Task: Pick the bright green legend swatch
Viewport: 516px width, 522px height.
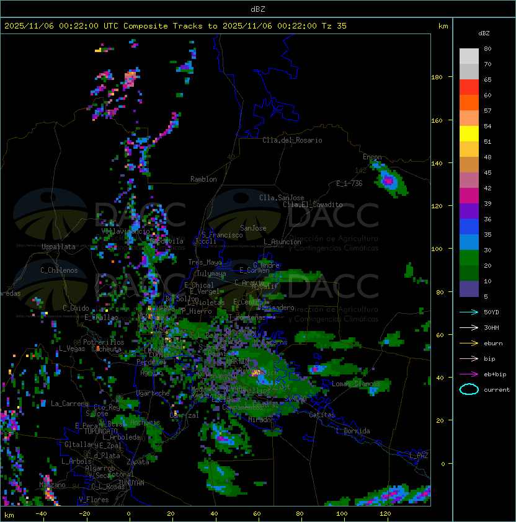Action: tap(469, 258)
